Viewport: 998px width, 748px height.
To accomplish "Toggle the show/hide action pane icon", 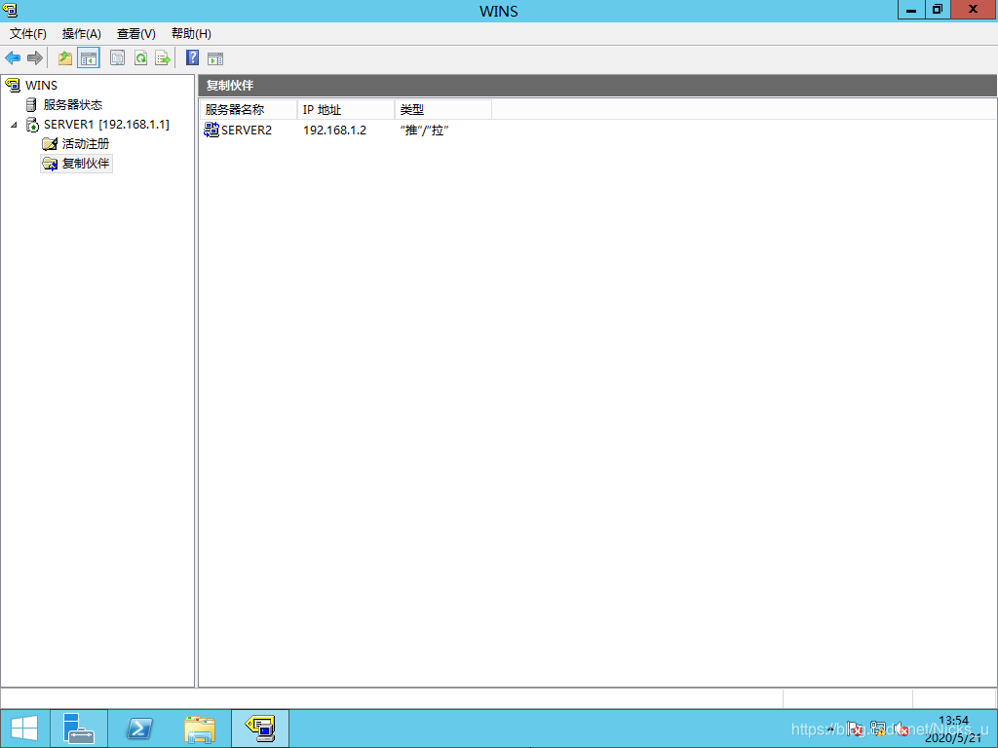I will pos(215,58).
